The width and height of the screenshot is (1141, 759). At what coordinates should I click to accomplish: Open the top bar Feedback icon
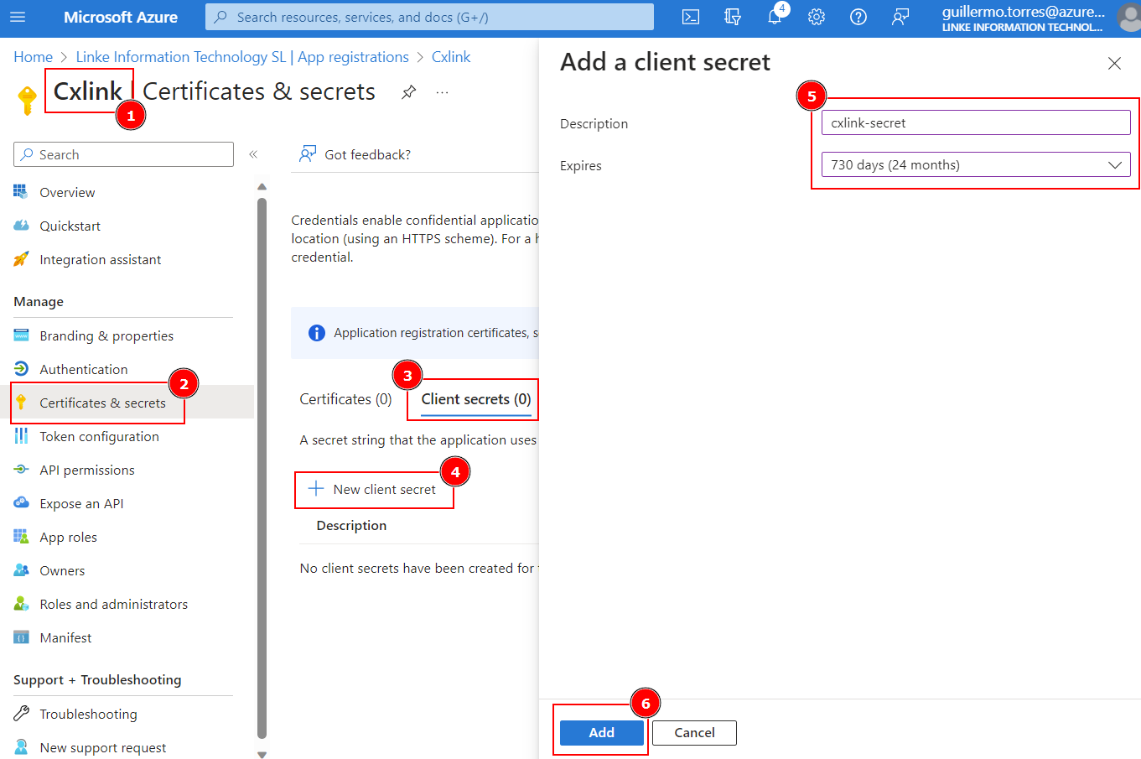point(900,17)
